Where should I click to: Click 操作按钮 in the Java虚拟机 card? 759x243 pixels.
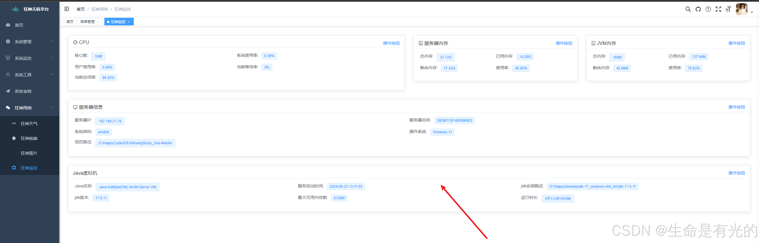tap(737, 173)
